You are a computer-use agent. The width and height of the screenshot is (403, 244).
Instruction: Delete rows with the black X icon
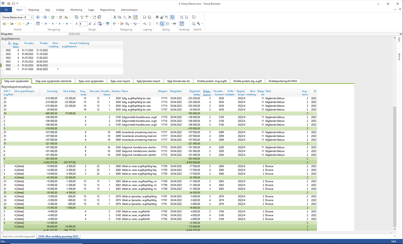click(x=130, y=17)
